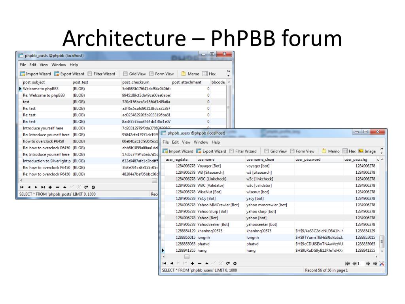This screenshot has width=405, height=304.
Task: Open Window menu in phpbb_posts window
Action: (59, 65)
